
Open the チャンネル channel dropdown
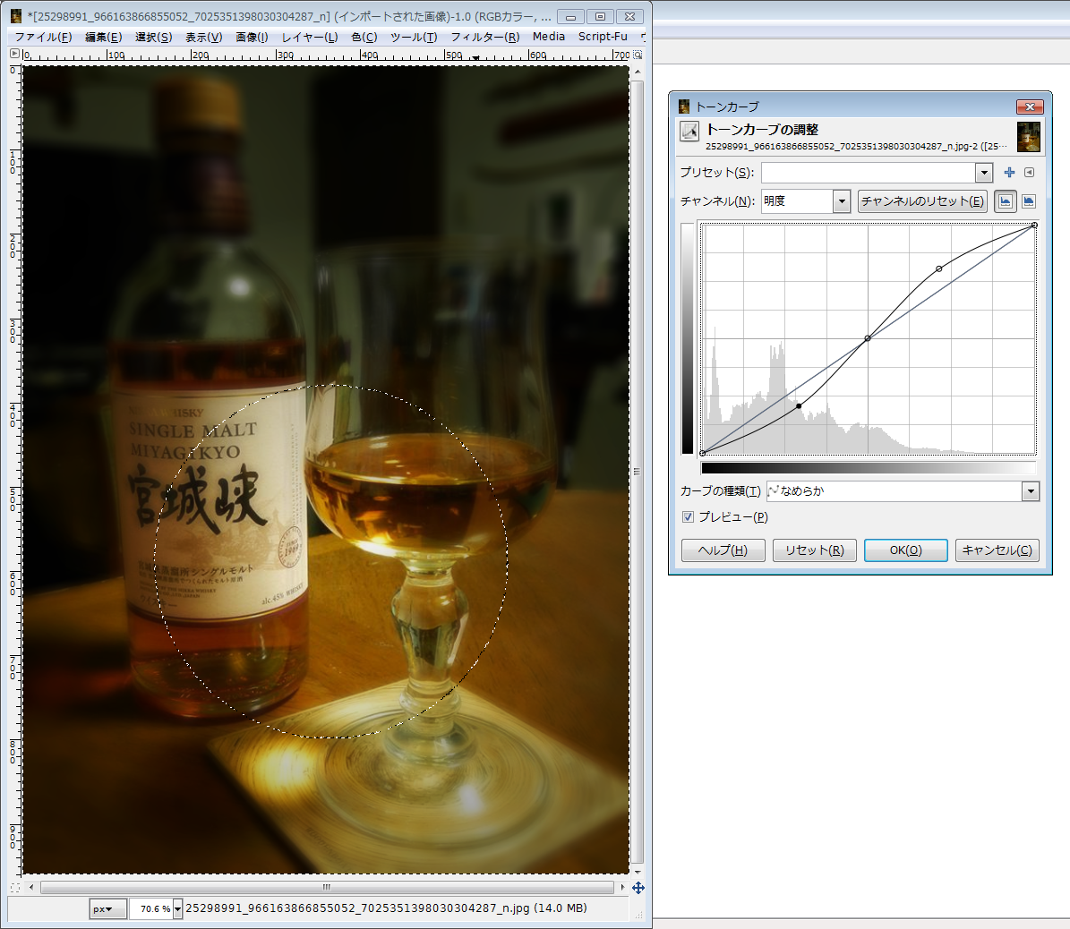[x=841, y=201]
